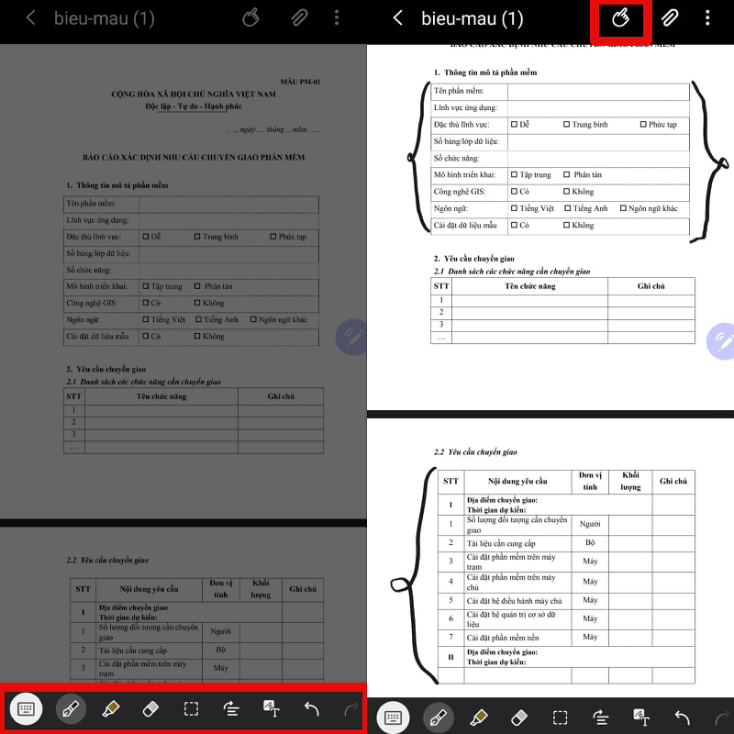
Task: Select the convert-to-shape tool
Action: point(231,708)
